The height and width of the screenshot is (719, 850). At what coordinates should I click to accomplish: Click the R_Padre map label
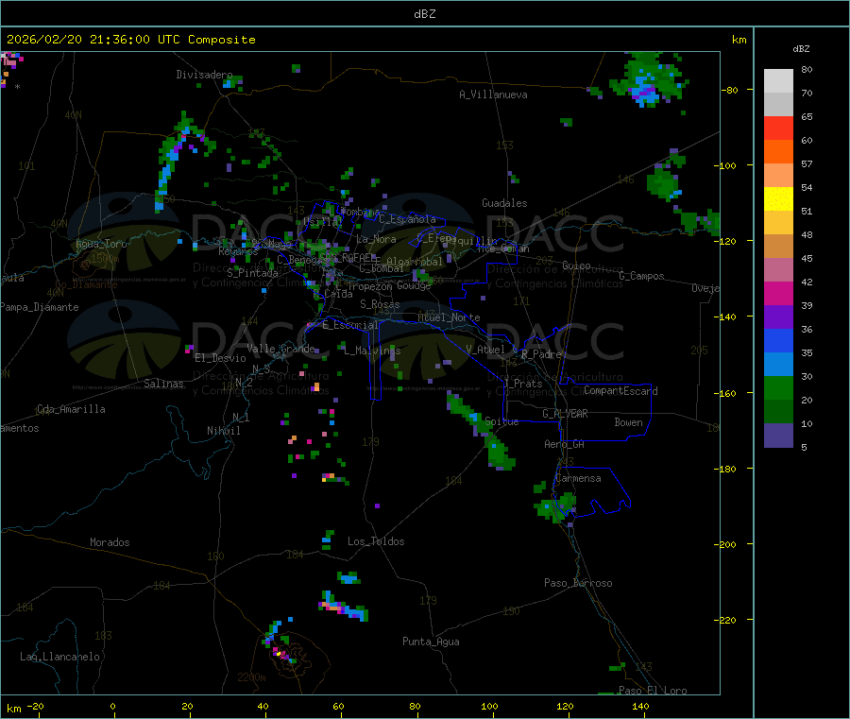click(x=541, y=354)
